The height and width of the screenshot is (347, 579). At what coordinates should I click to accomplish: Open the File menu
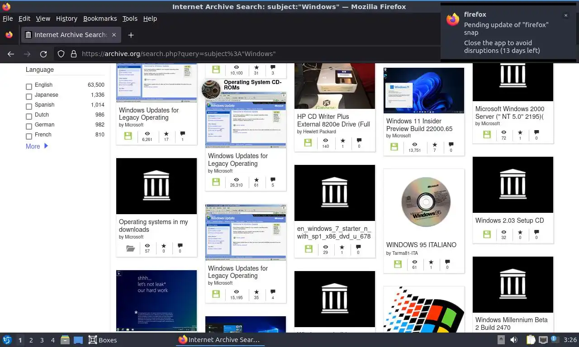[x=8, y=19]
